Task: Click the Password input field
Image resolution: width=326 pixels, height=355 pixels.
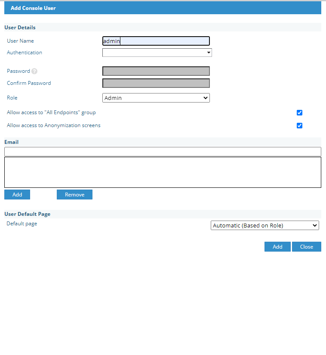Action: pyautogui.click(x=156, y=71)
